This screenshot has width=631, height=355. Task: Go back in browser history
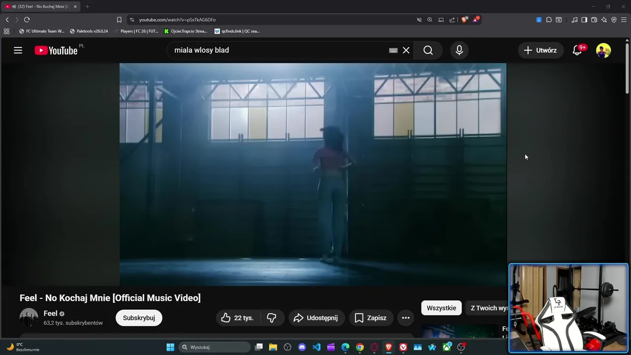point(7,20)
